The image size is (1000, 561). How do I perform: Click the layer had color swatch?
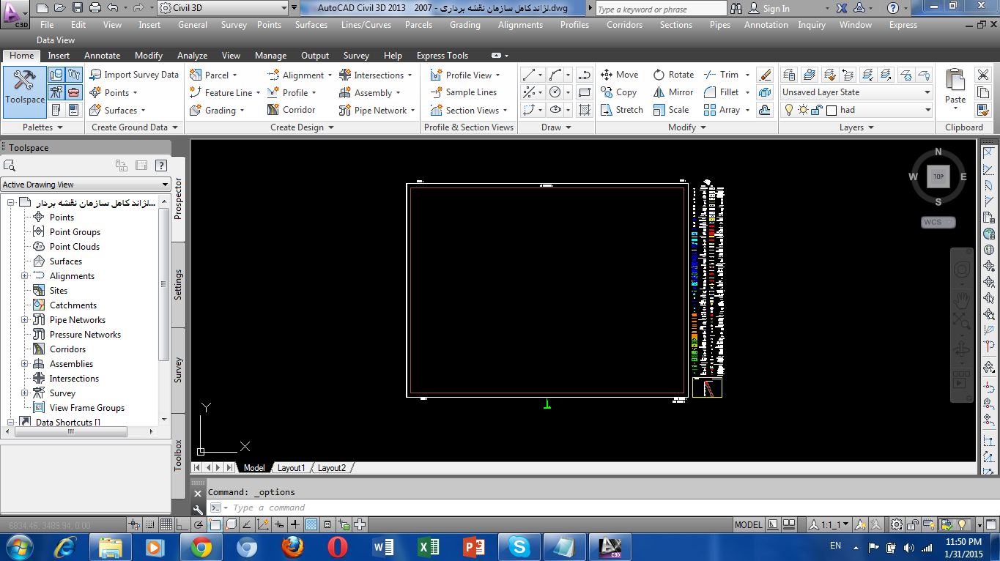pyautogui.click(x=832, y=111)
